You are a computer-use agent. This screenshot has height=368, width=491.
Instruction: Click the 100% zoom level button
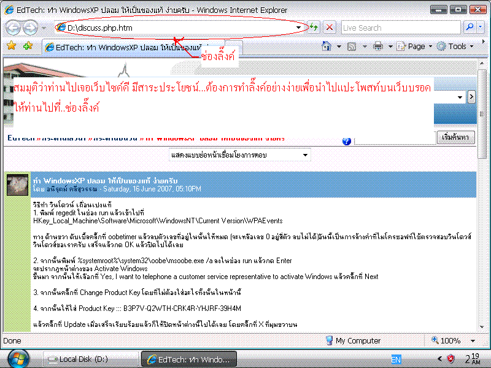coord(446,340)
